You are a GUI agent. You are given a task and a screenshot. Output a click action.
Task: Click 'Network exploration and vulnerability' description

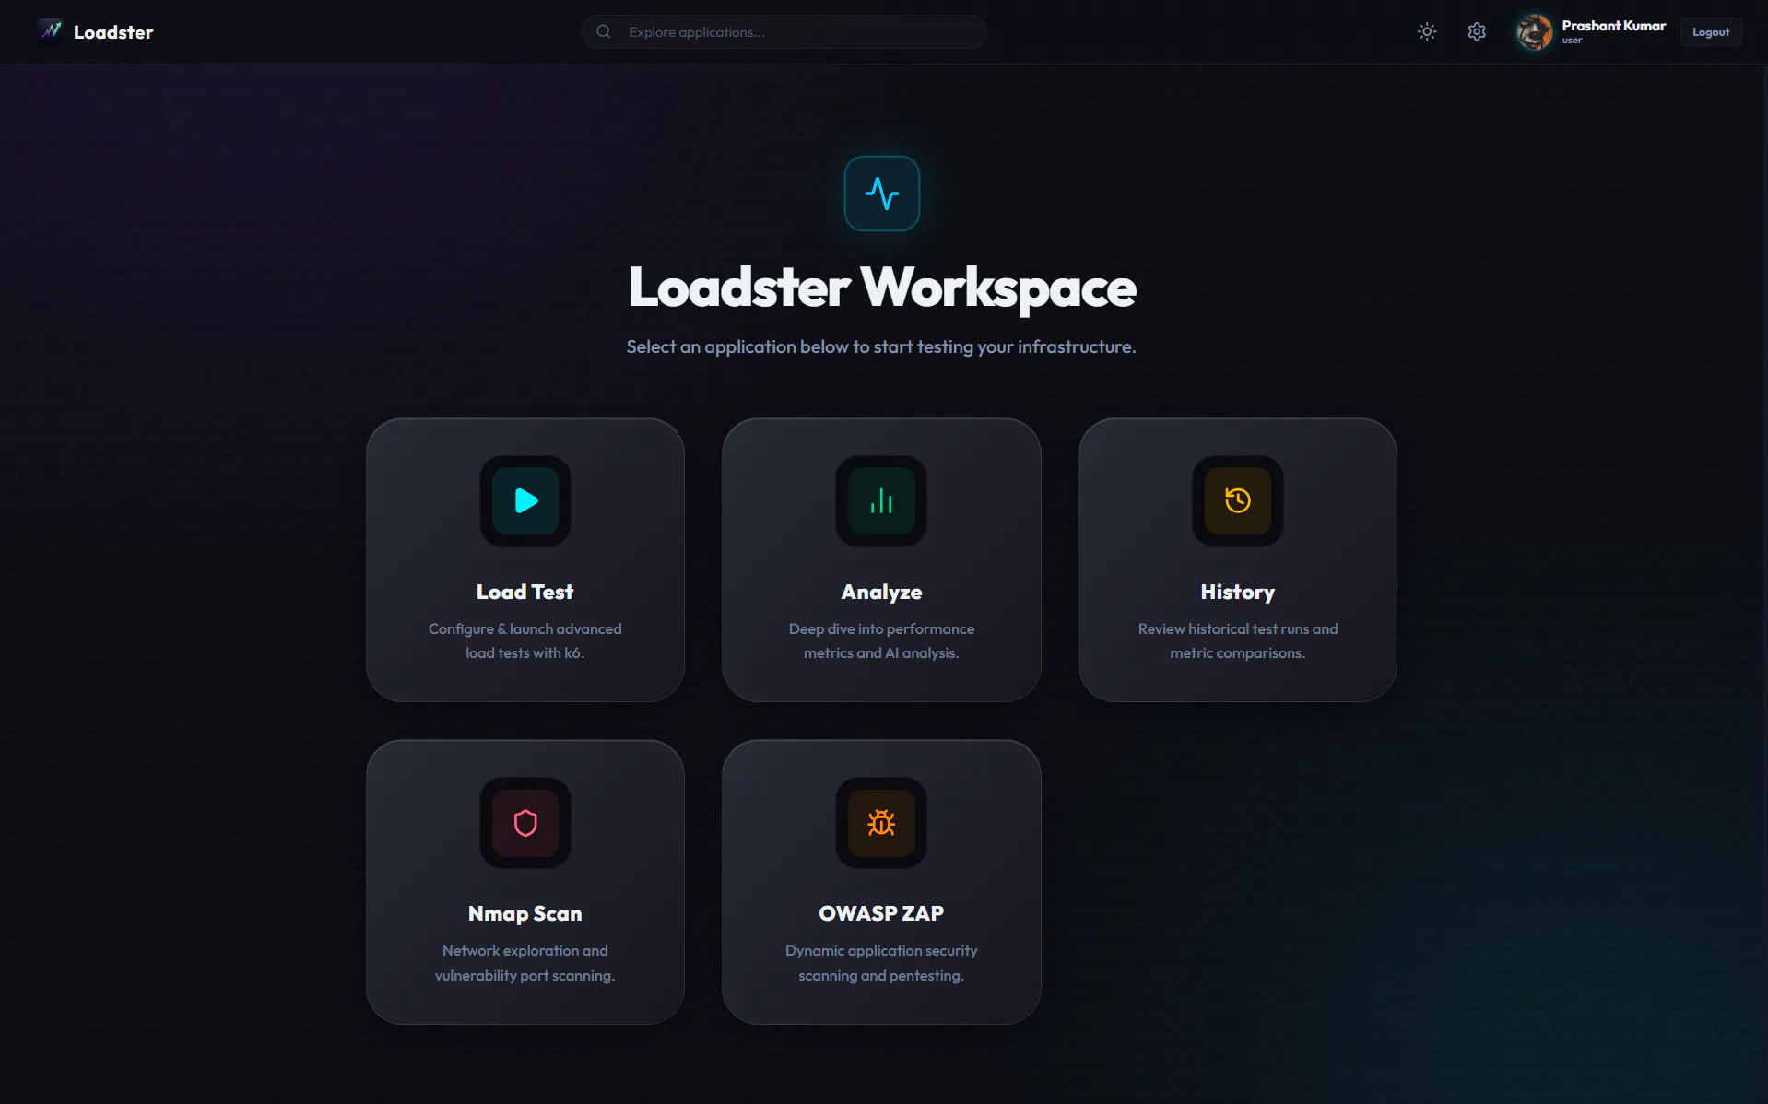tap(525, 963)
